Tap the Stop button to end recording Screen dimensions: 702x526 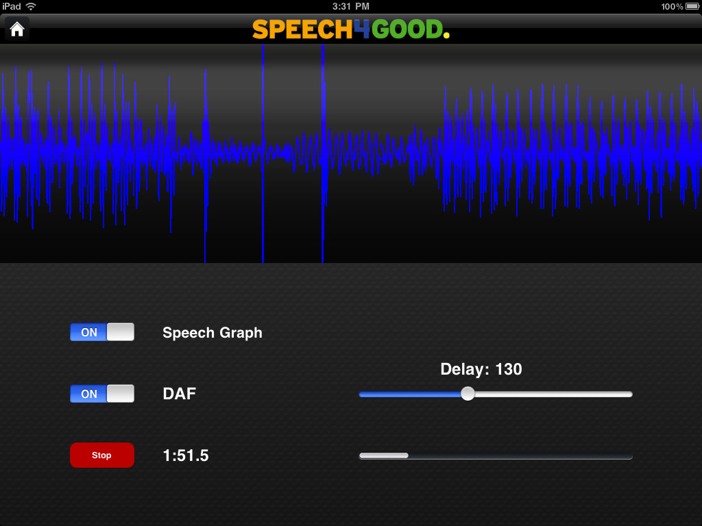coord(101,455)
